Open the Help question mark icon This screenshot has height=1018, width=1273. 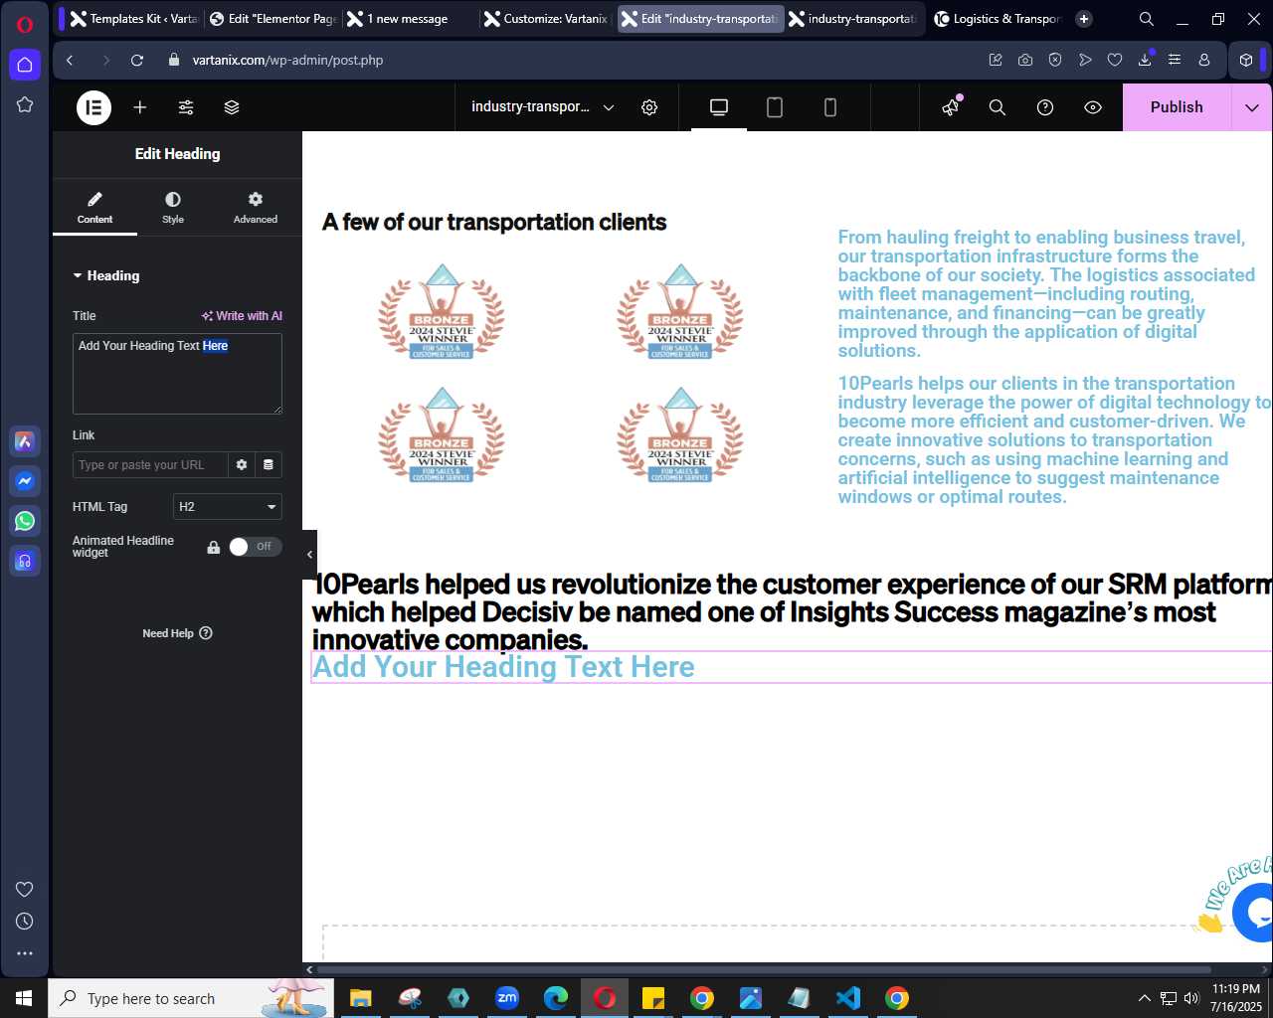pos(1045,107)
